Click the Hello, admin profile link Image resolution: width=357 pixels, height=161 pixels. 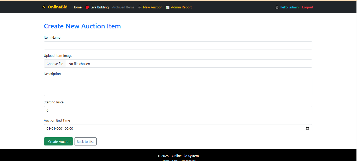point(289,7)
